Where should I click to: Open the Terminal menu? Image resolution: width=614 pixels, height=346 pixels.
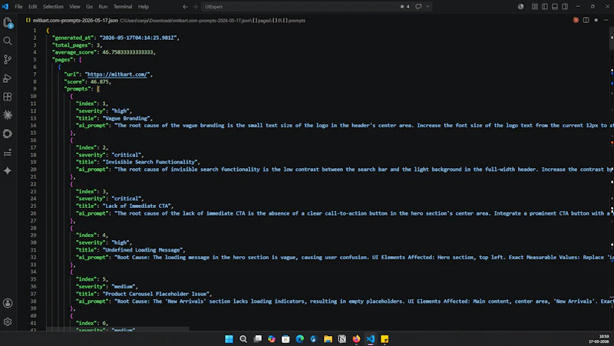click(123, 7)
